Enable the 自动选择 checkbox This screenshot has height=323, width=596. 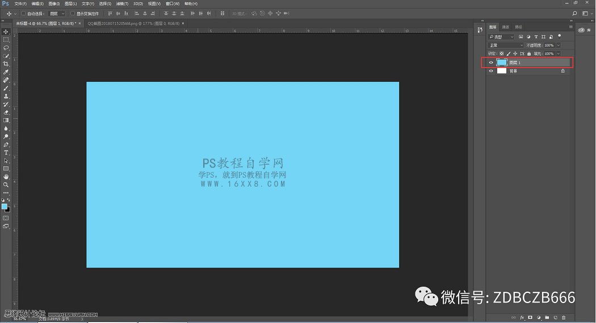pos(23,13)
